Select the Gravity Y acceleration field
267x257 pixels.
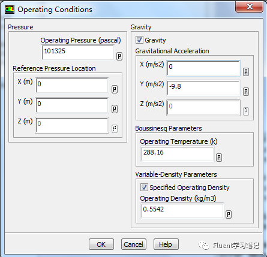[x=203, y=88]
